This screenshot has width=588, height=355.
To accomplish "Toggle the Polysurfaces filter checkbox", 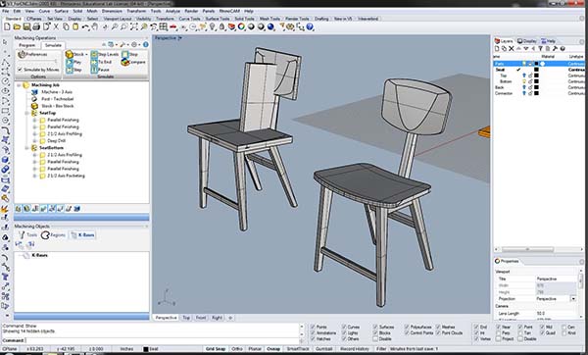I will coord(407,327).
